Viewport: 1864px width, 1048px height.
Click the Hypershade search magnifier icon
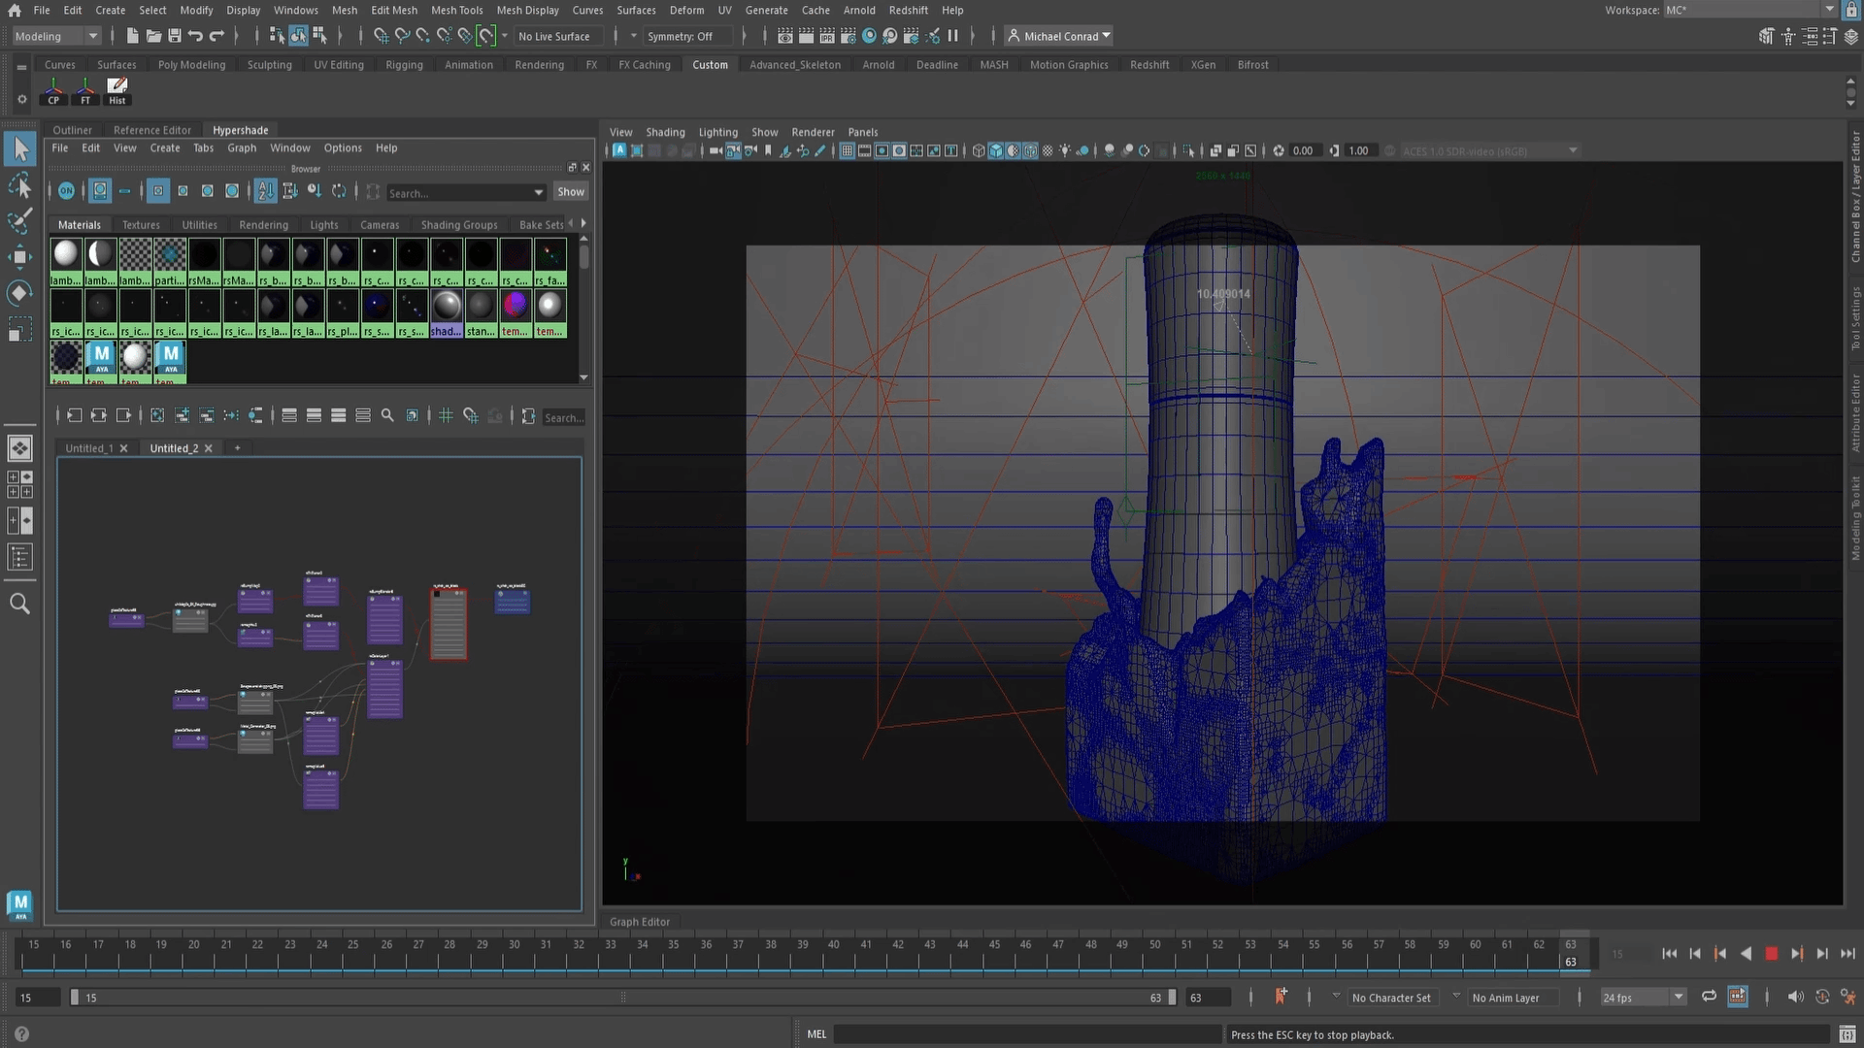click(x=387, y=416)
